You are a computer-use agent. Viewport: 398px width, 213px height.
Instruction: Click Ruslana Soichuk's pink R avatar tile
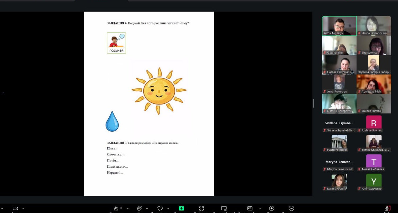click(x=374, y=123)
